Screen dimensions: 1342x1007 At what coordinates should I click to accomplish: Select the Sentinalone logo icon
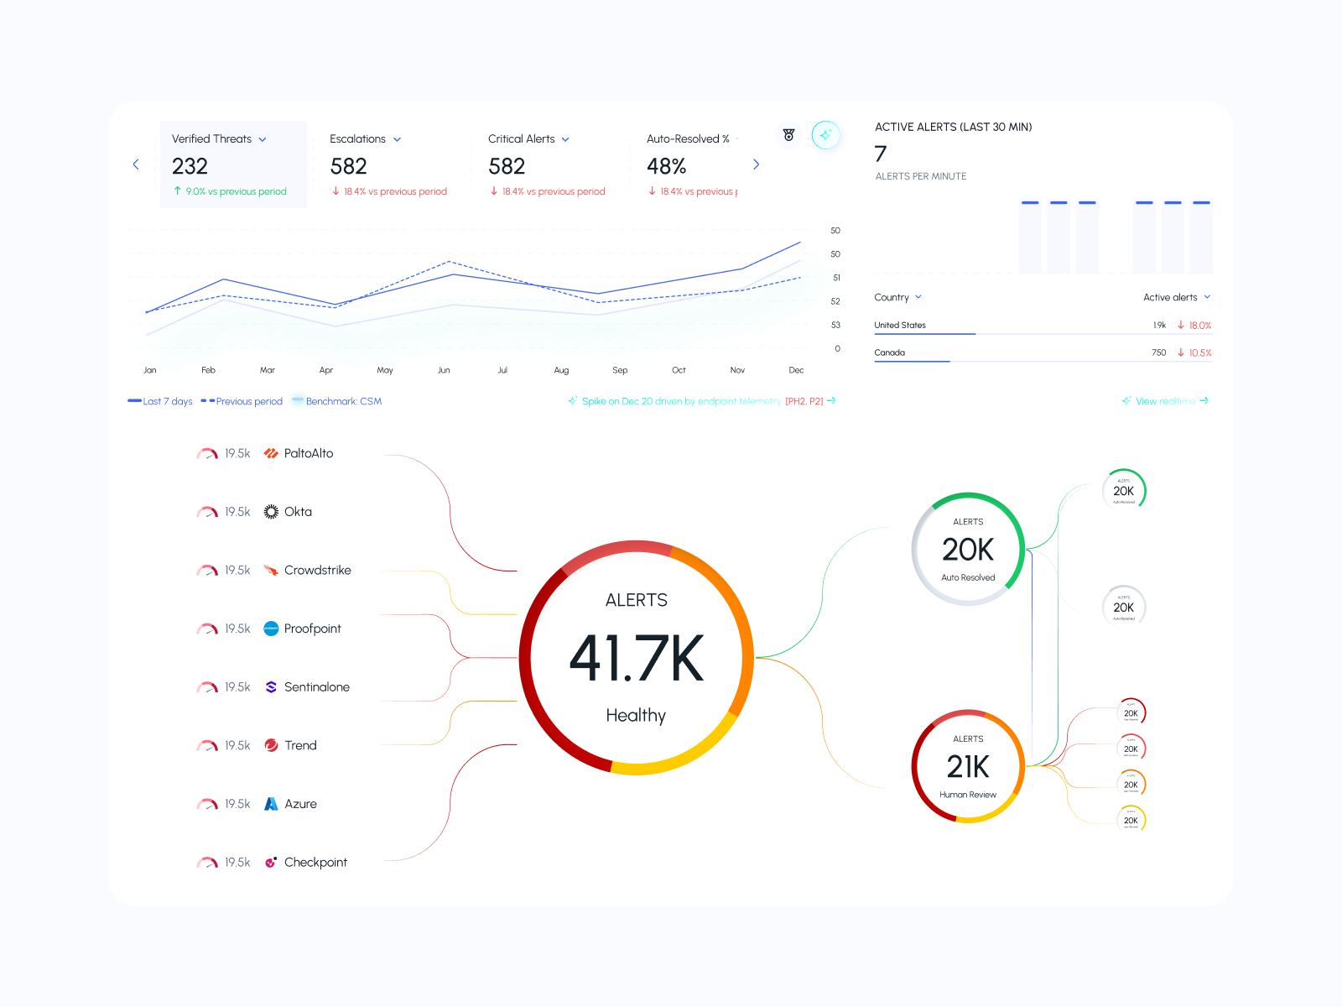271,687
